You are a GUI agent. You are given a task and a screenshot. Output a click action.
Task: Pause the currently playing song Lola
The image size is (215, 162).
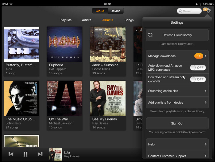(x=25, y=154)
